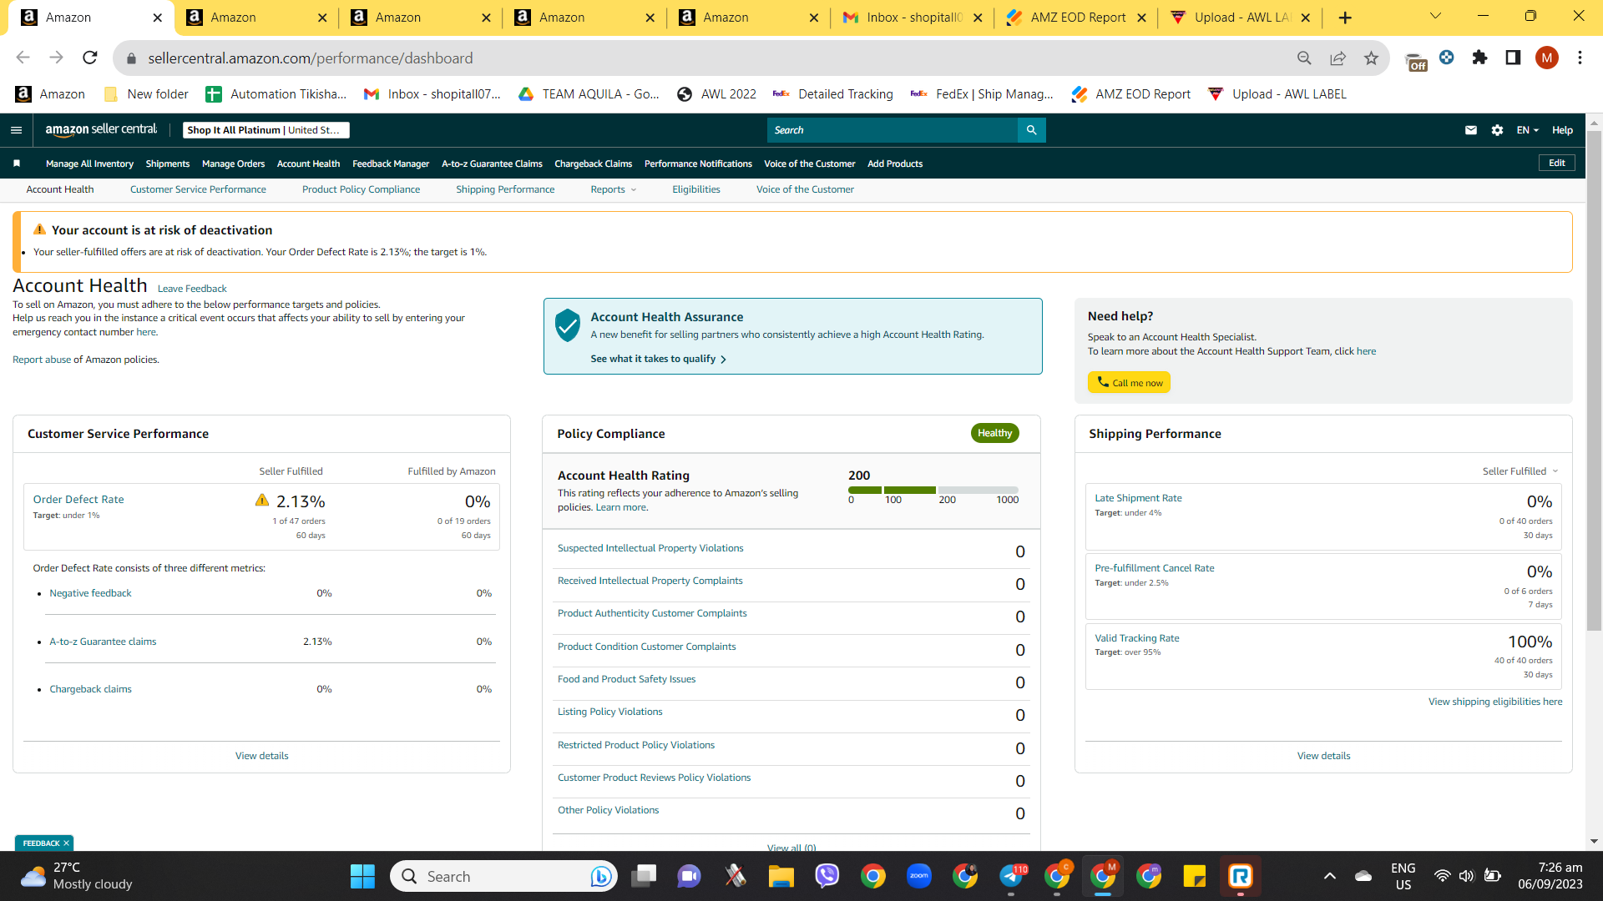Open the Chrome three-dot menu
This screenshot has height=901, width=1603.
[1580, 58]
